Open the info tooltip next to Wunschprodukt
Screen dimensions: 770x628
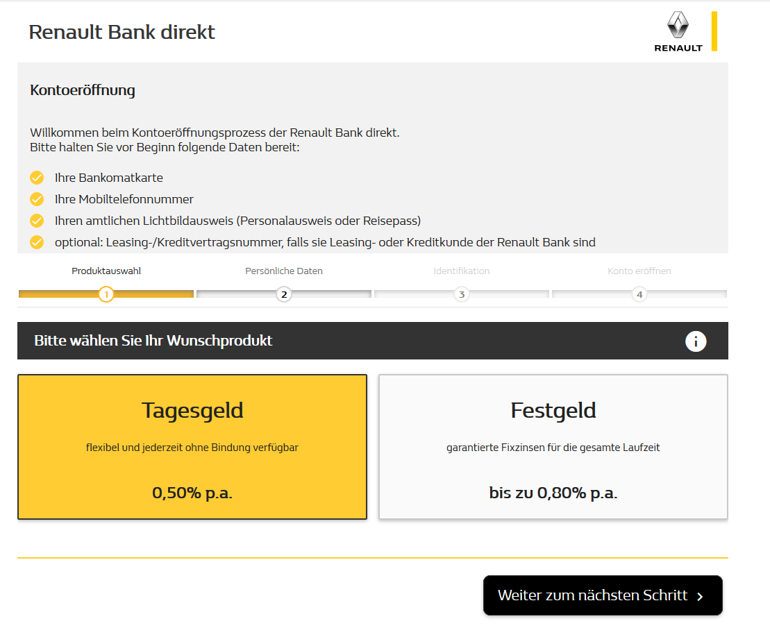(696, 341)
